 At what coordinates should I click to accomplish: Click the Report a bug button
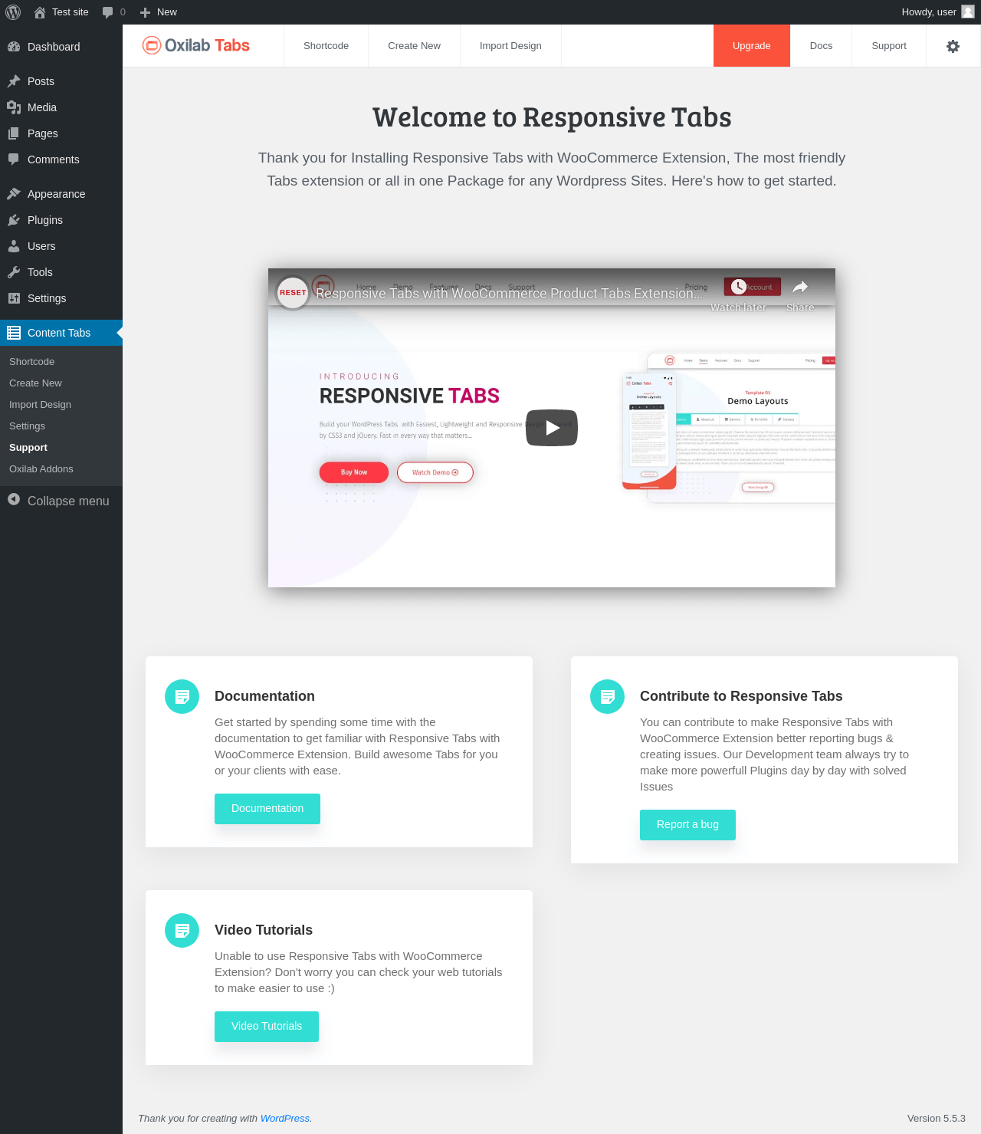pyautogui.click(x=687, y=825)
